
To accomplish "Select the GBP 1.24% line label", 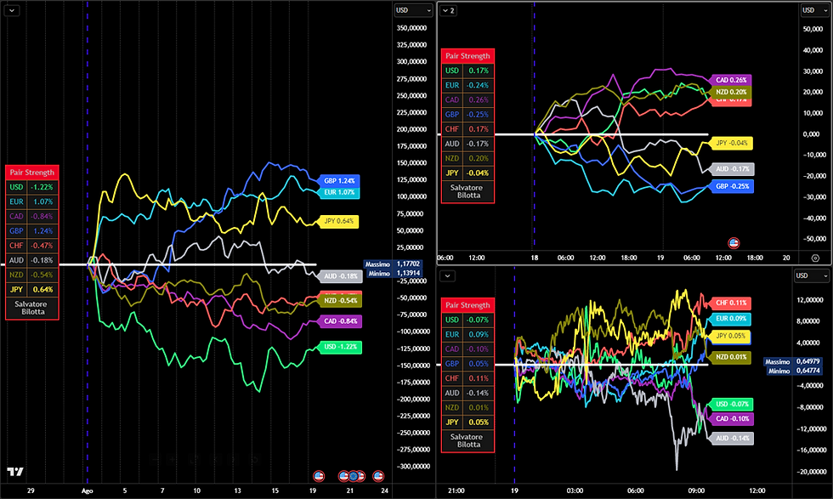I will click(x=339, y=181).
